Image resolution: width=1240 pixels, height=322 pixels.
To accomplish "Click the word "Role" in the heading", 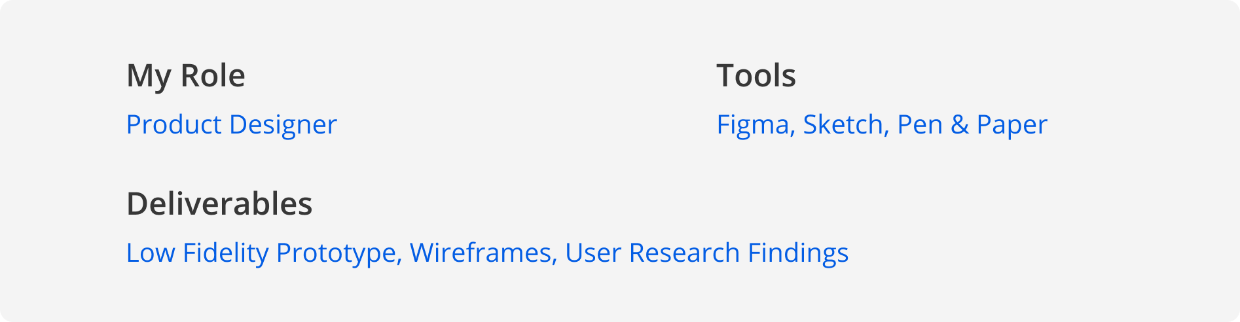I will pos(212,76).
